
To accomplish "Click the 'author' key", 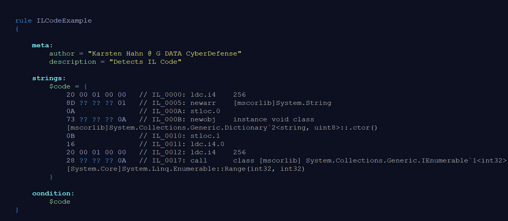I will [62, 53].
